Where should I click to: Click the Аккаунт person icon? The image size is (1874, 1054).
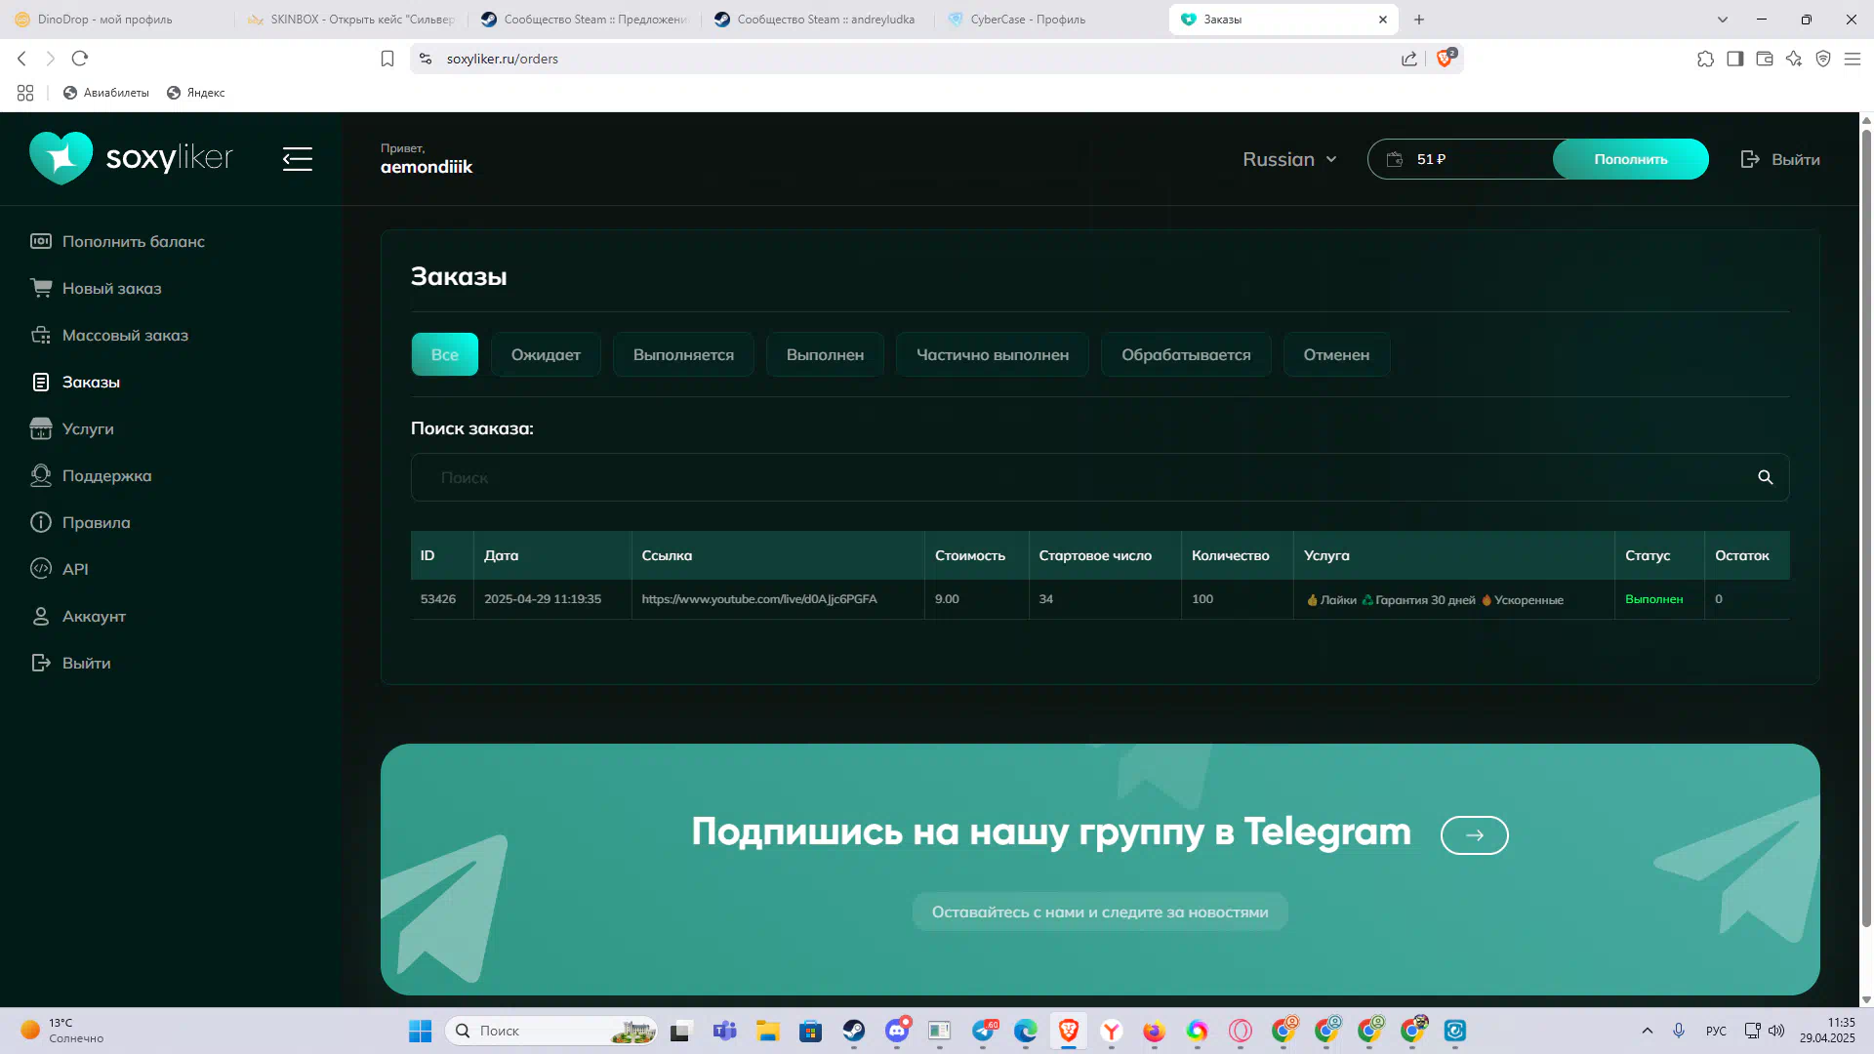tap(41, 616)
